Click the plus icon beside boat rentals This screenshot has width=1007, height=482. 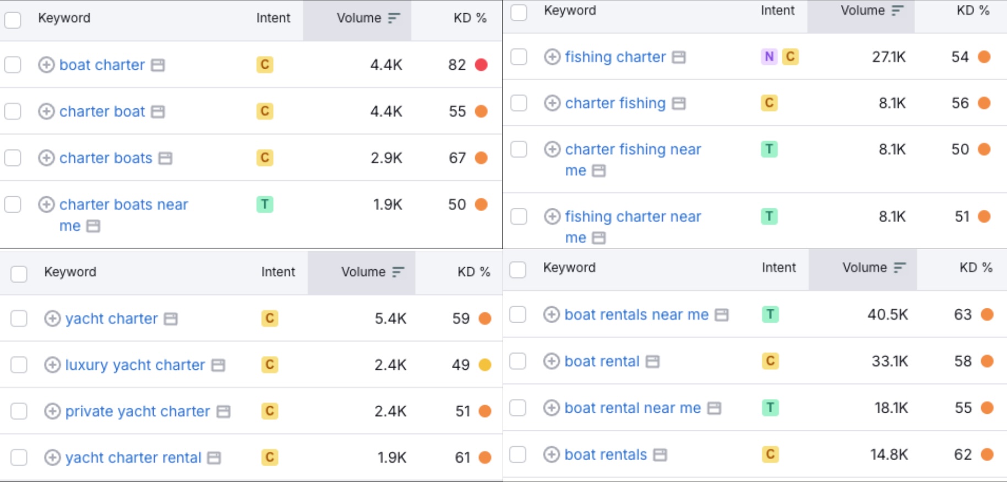click(x=552, y=455)
